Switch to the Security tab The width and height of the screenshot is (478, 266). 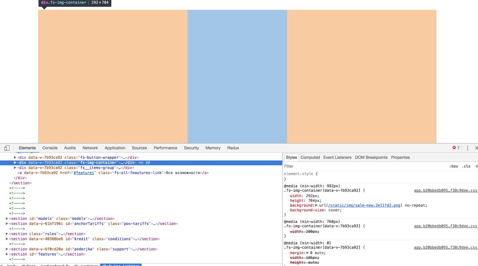[x=192, y=148]
